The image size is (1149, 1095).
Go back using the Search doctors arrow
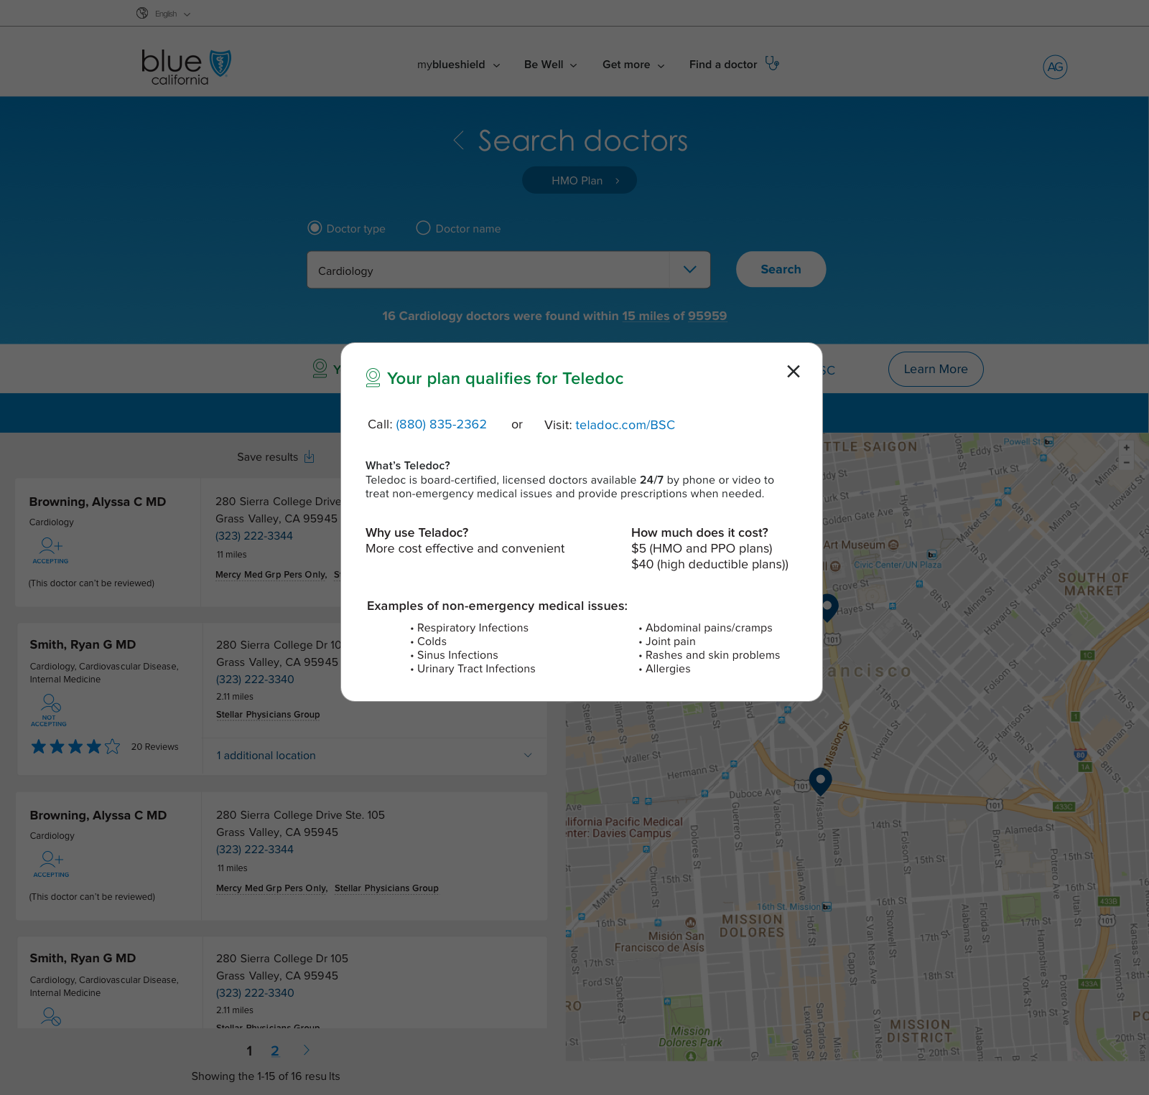point(458,140)
